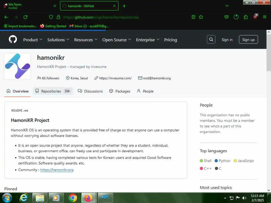Filter by C language

coord(218,168)
